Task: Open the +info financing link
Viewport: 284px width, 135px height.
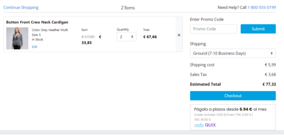Action: (199, 125)
